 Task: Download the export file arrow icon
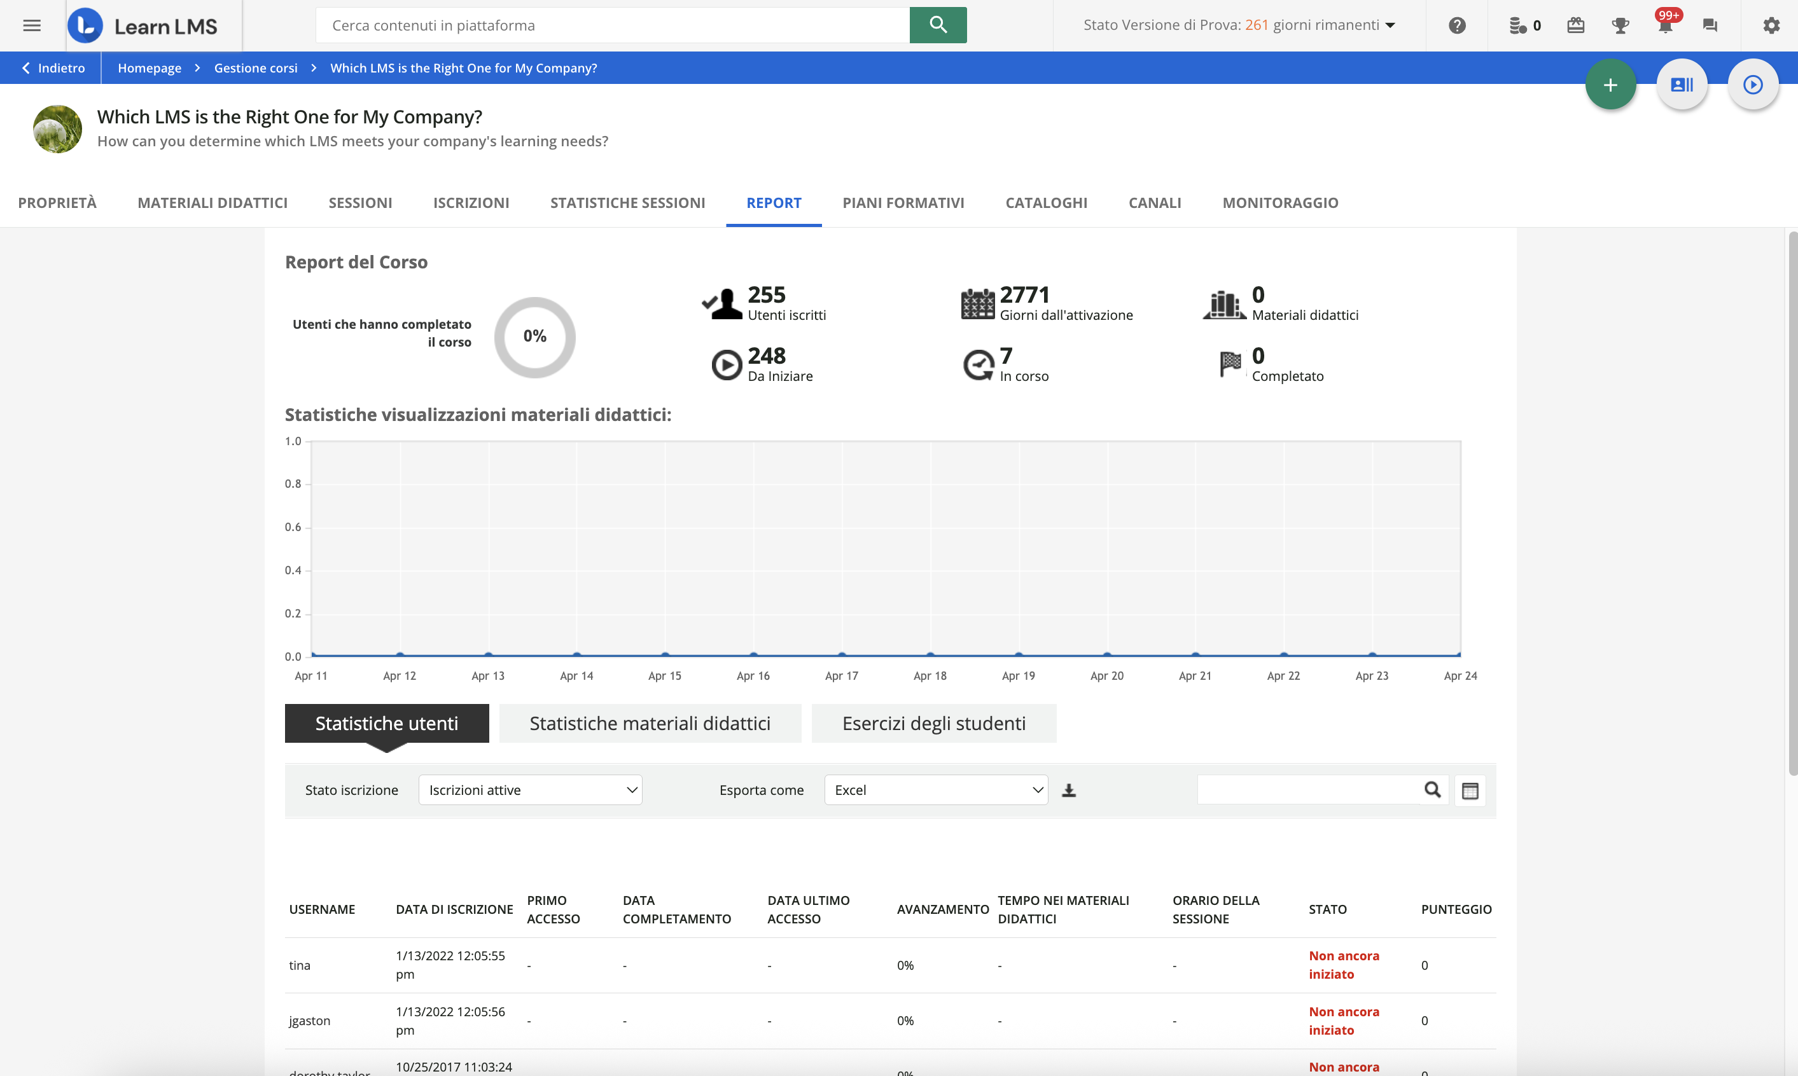1068,790
